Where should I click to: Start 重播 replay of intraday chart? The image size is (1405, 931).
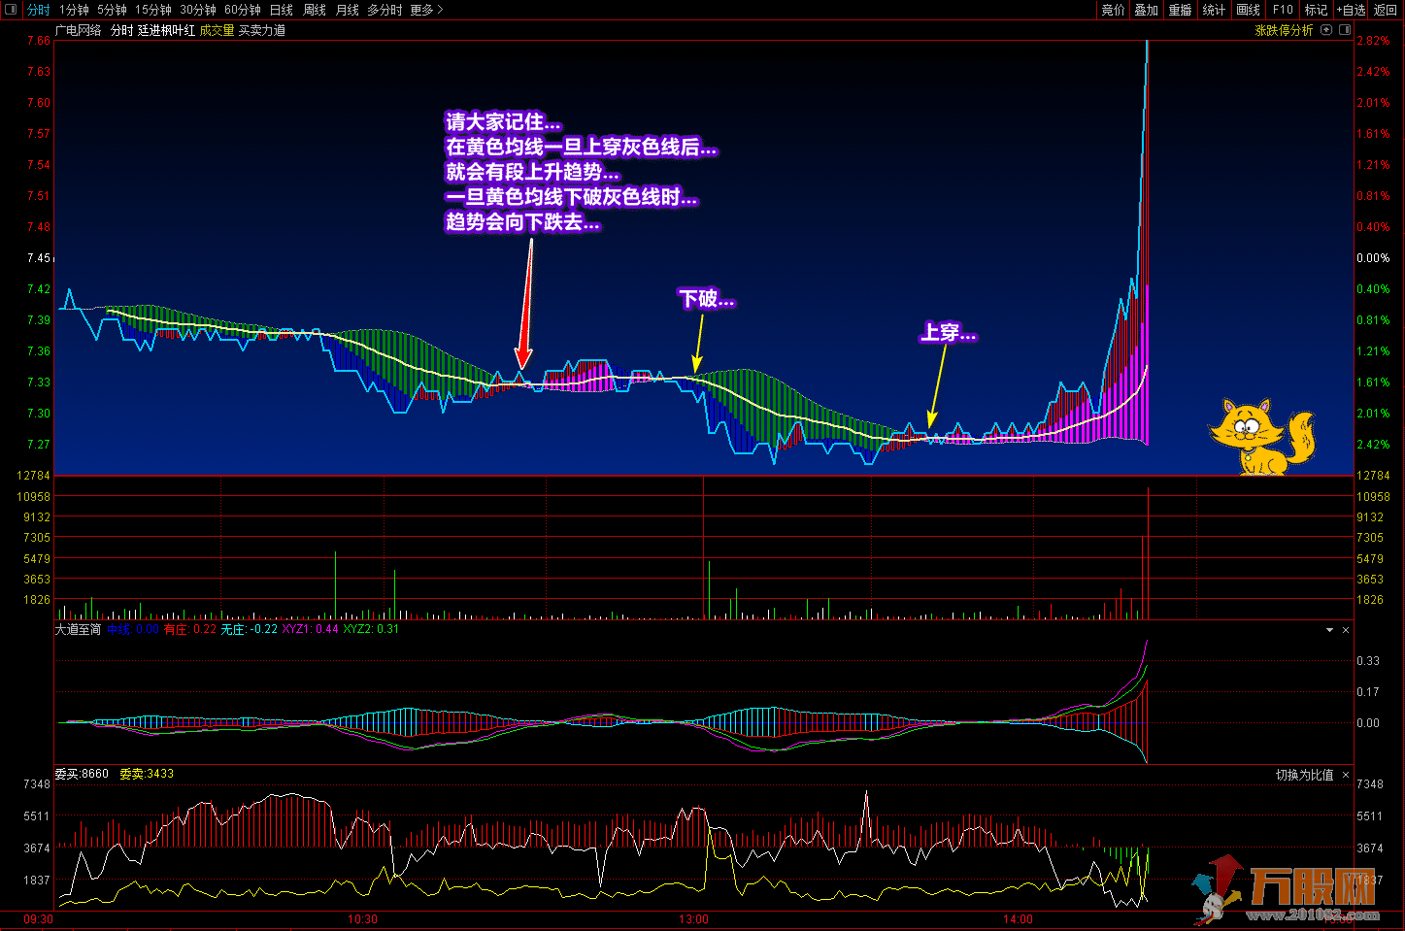pyautogui.click(x=1180, y=10)
